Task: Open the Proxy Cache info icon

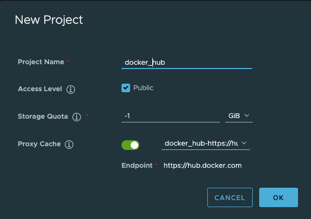Action: point(69,144)
